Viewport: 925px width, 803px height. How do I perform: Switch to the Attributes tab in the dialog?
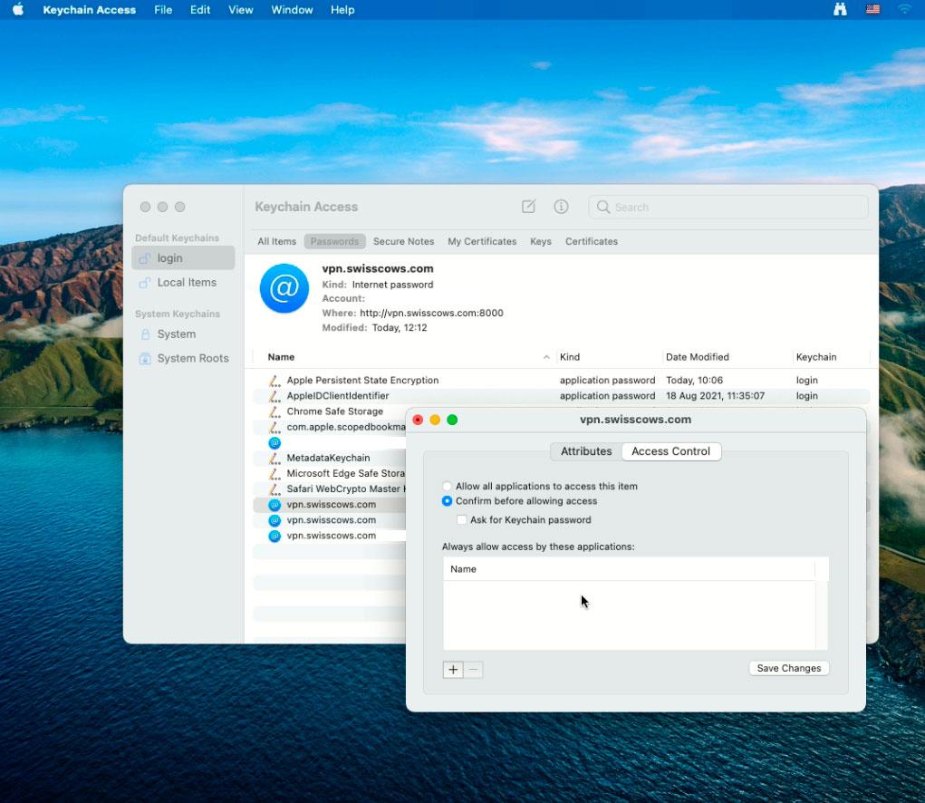pos(586,451)
